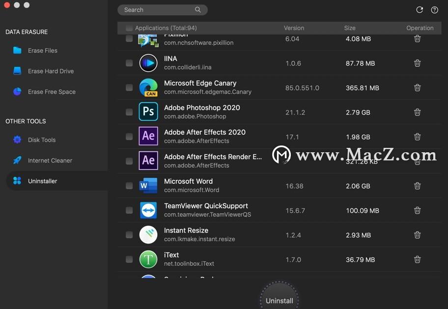This screenshot has height=309, width=448.
Task: Click the Uninstaller four-dot icon
Action: click(x=17, y=181)
